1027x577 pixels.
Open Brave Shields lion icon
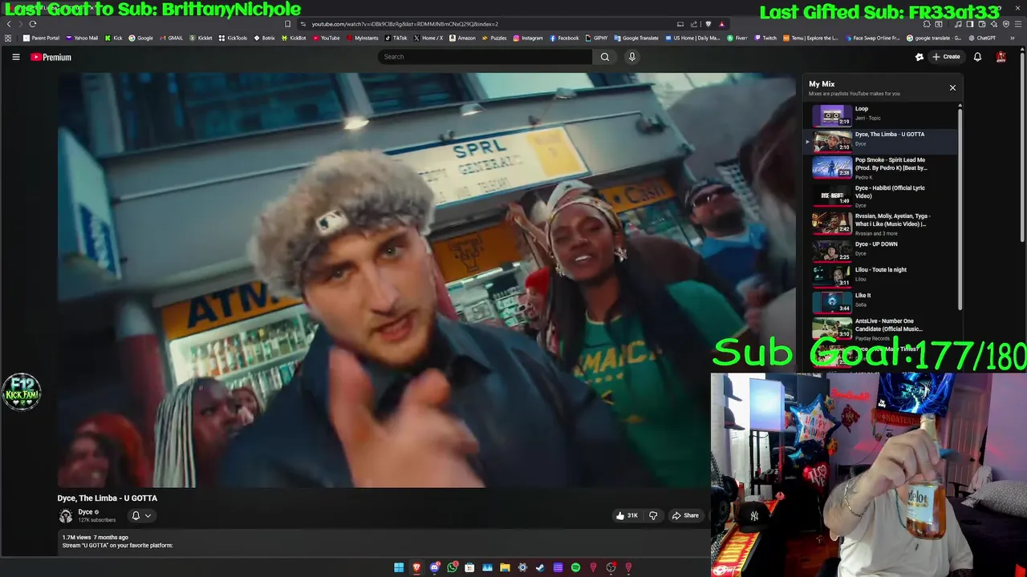708,24
